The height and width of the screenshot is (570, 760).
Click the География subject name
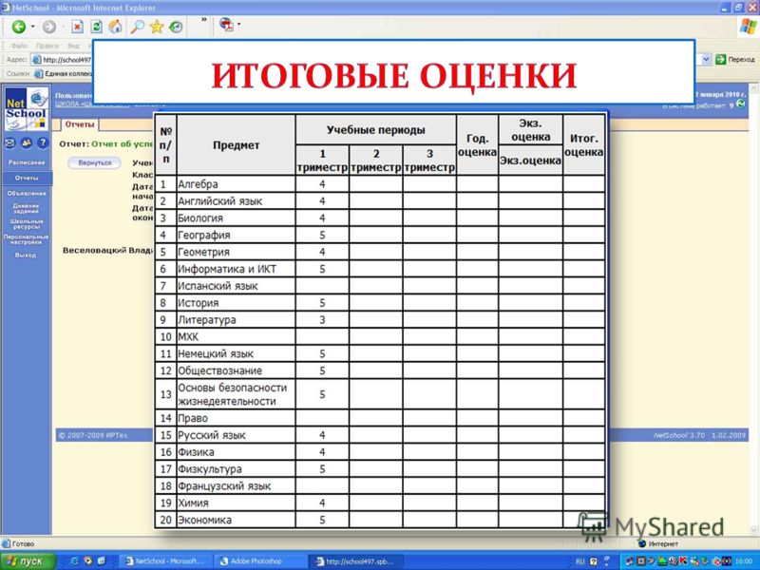(x=204, y=235)
